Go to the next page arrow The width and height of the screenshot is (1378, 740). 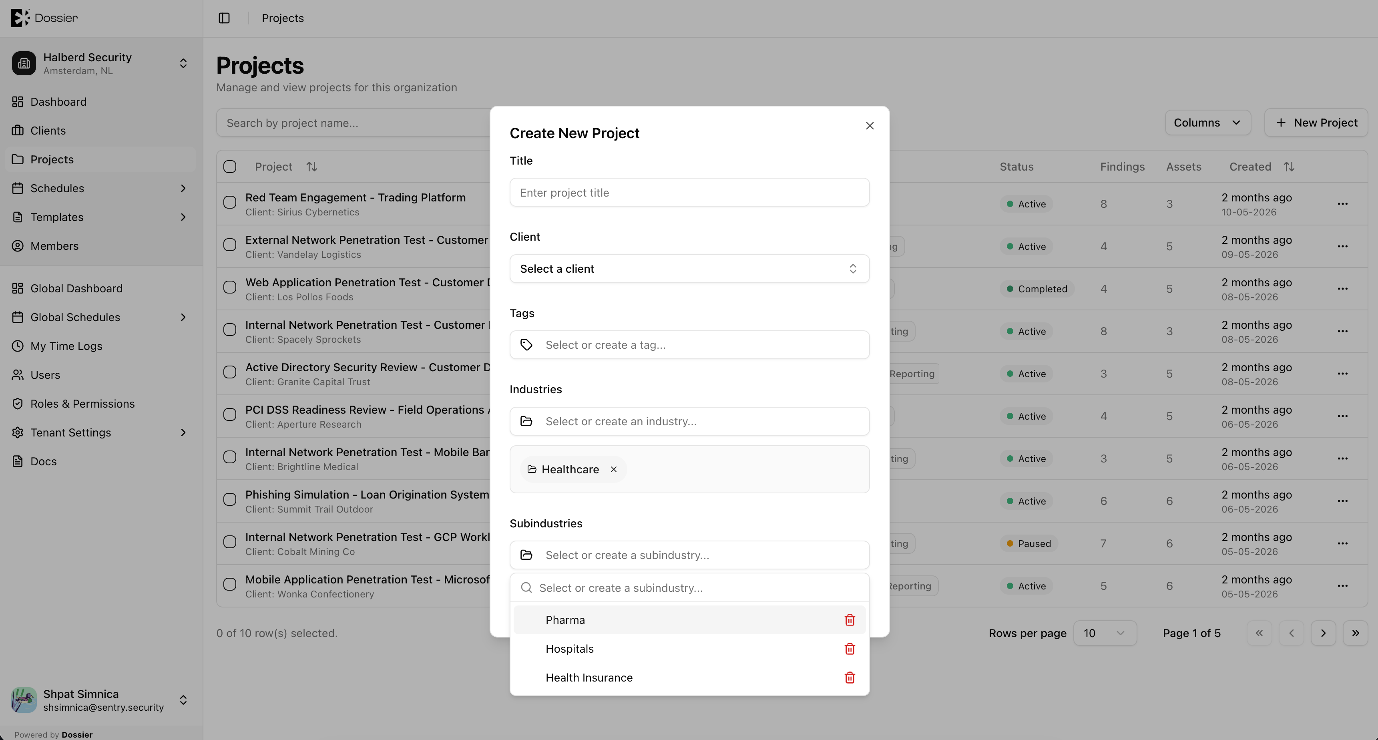[x=1324, y=633]
